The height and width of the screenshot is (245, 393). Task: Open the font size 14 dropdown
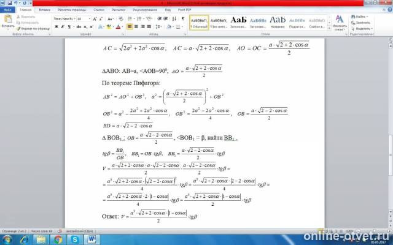(x=84, y=19)
